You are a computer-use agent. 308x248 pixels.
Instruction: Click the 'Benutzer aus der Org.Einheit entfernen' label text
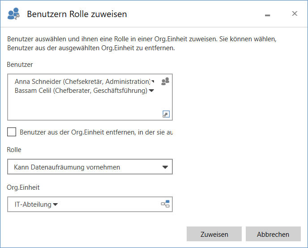pos(96,132)
